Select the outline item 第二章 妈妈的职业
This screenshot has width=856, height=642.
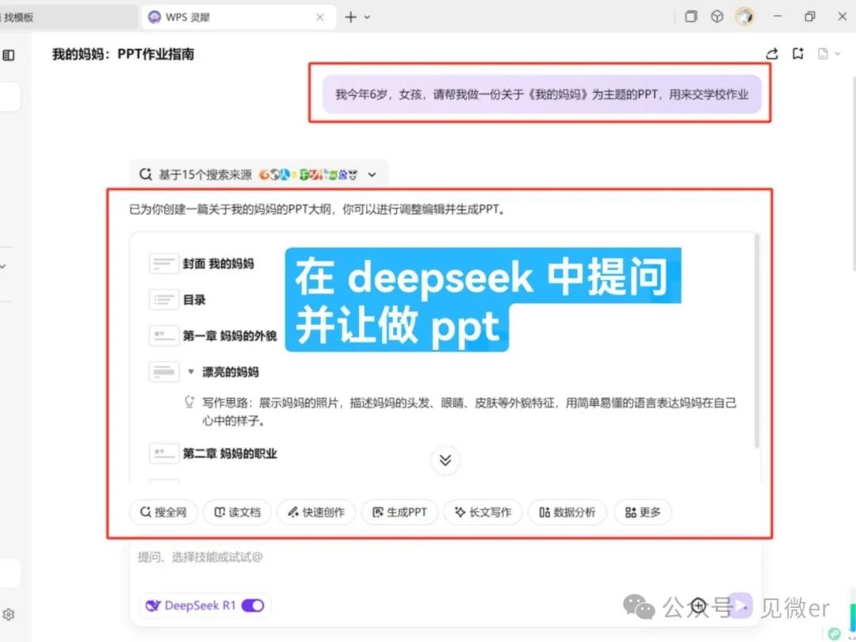230,453
